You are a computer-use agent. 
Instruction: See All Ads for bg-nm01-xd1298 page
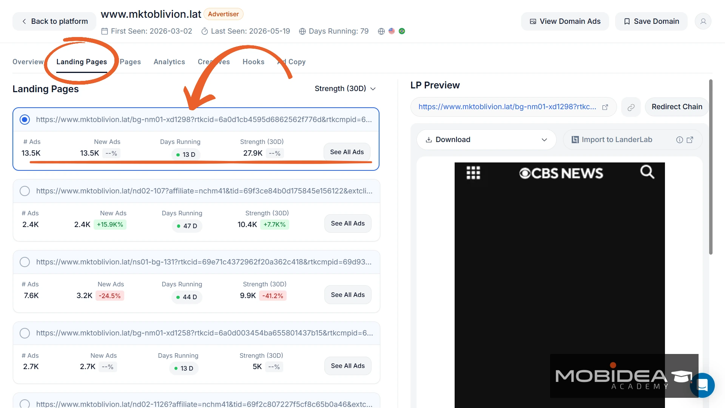coord(347,152)
